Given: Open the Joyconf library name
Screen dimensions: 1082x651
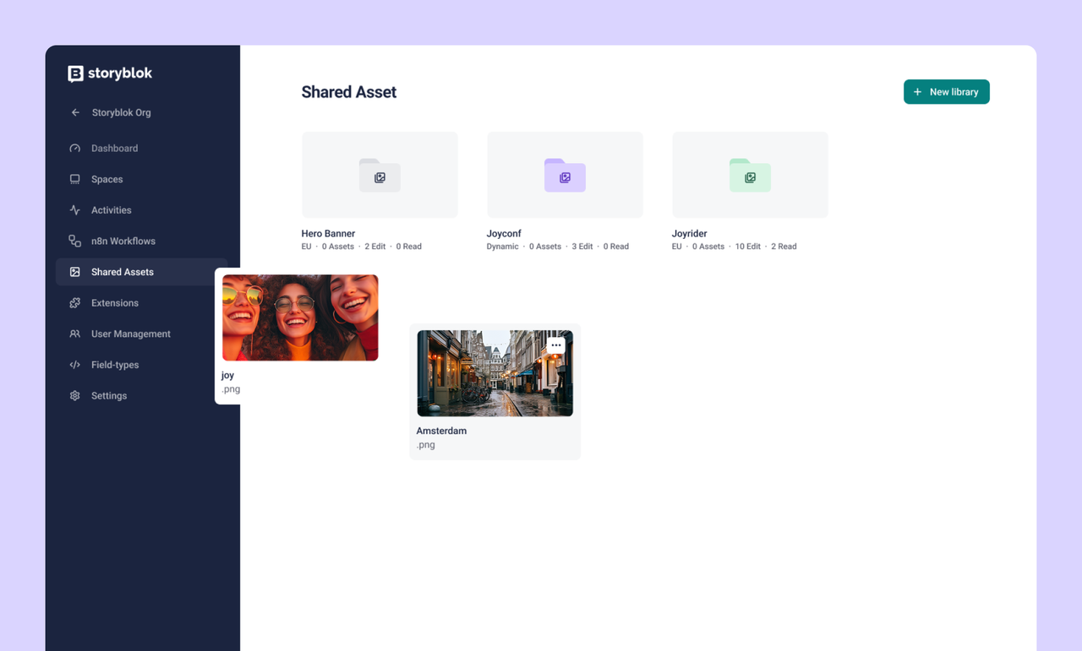Looking at the screenshot, I should click(x=504, y=233).
